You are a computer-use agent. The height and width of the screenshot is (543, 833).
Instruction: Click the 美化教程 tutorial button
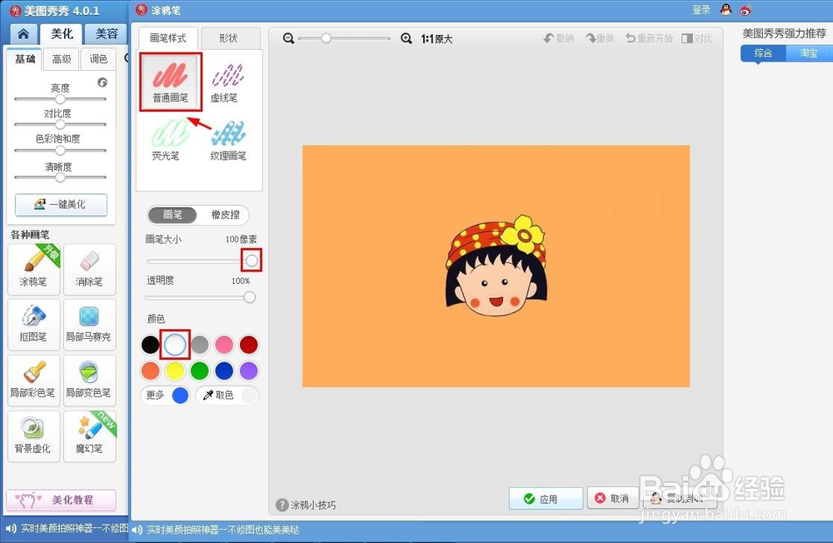click(61, 500)
